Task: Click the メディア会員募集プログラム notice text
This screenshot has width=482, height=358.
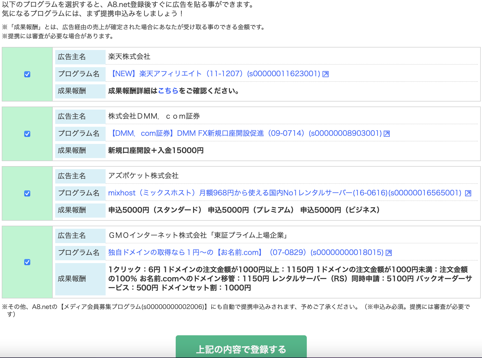Action: (236, 310)
